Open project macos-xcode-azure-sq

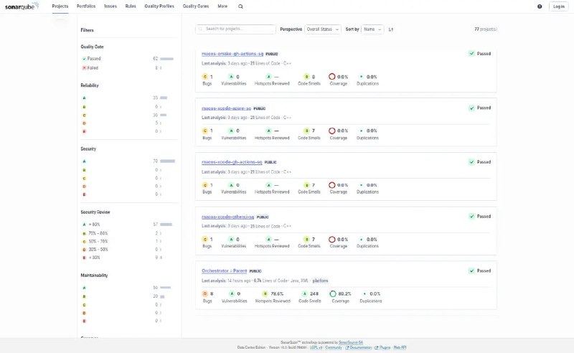(x=226, y=108)
